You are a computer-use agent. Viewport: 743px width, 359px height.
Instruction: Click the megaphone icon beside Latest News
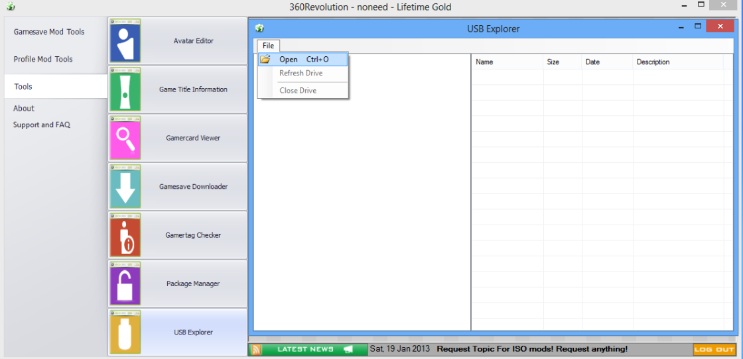348,349
